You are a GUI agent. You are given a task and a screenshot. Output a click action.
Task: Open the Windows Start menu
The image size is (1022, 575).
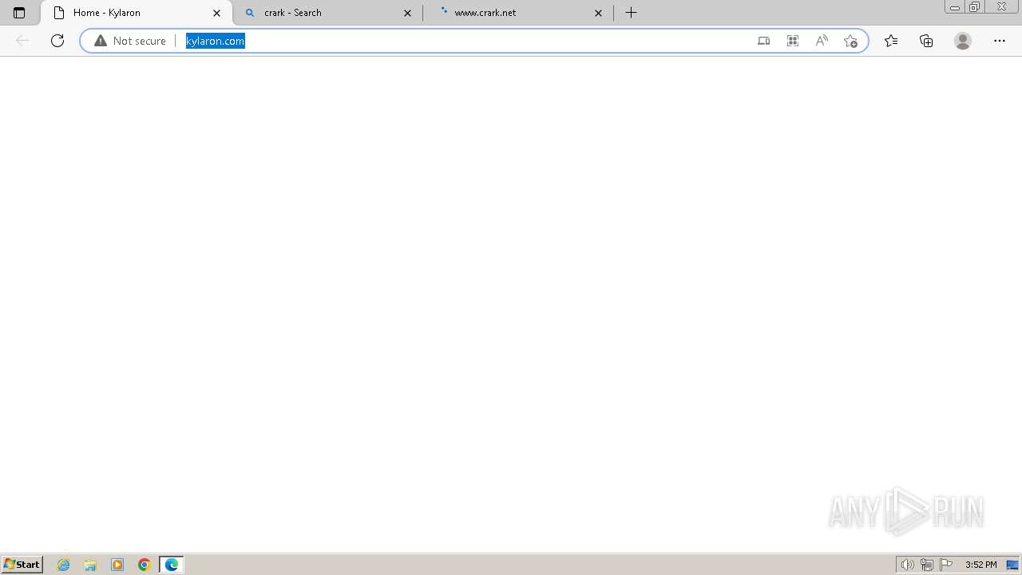22,565
